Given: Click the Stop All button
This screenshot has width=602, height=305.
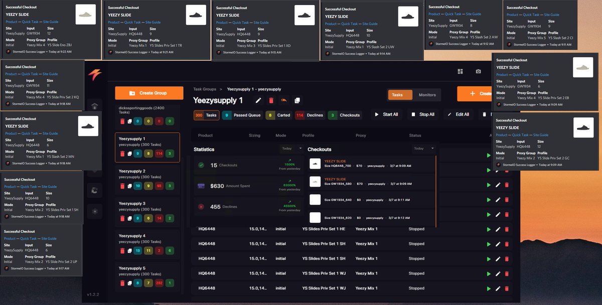Looking at the screenshot, I should (x=422, y=114).
